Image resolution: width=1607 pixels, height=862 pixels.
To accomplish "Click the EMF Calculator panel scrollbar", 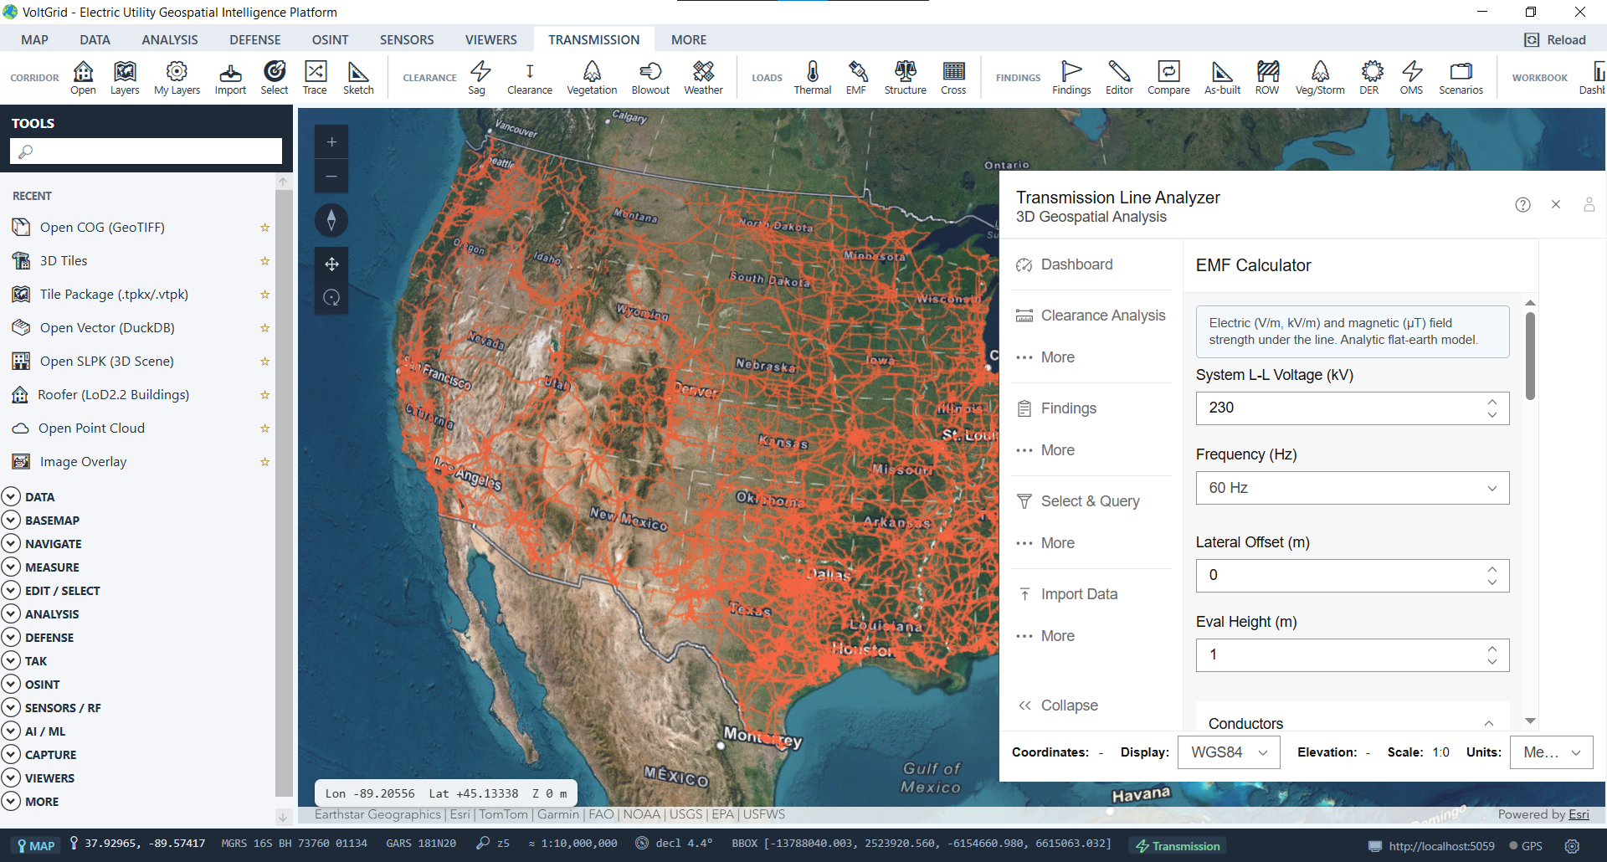I will pos(1530,357).
